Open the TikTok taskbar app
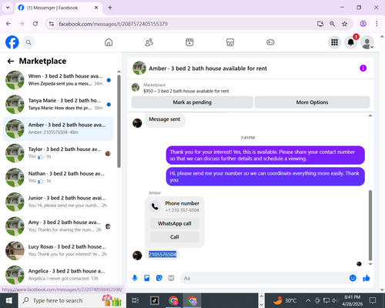Image resolution: width=385 pixels, height=308 pixels. click(x=155, y=300)
